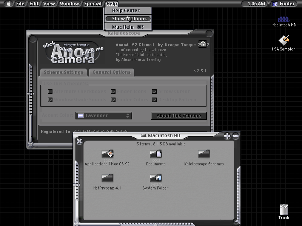Click the Kaleidoscope window title bar
Viewport: 302px width, 226px height.
pos(124,33)
